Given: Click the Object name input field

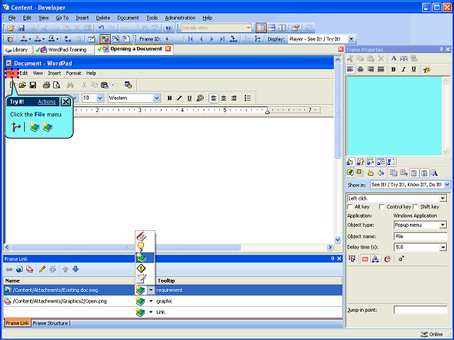Looking at the screenshot, I should [420, 236].
